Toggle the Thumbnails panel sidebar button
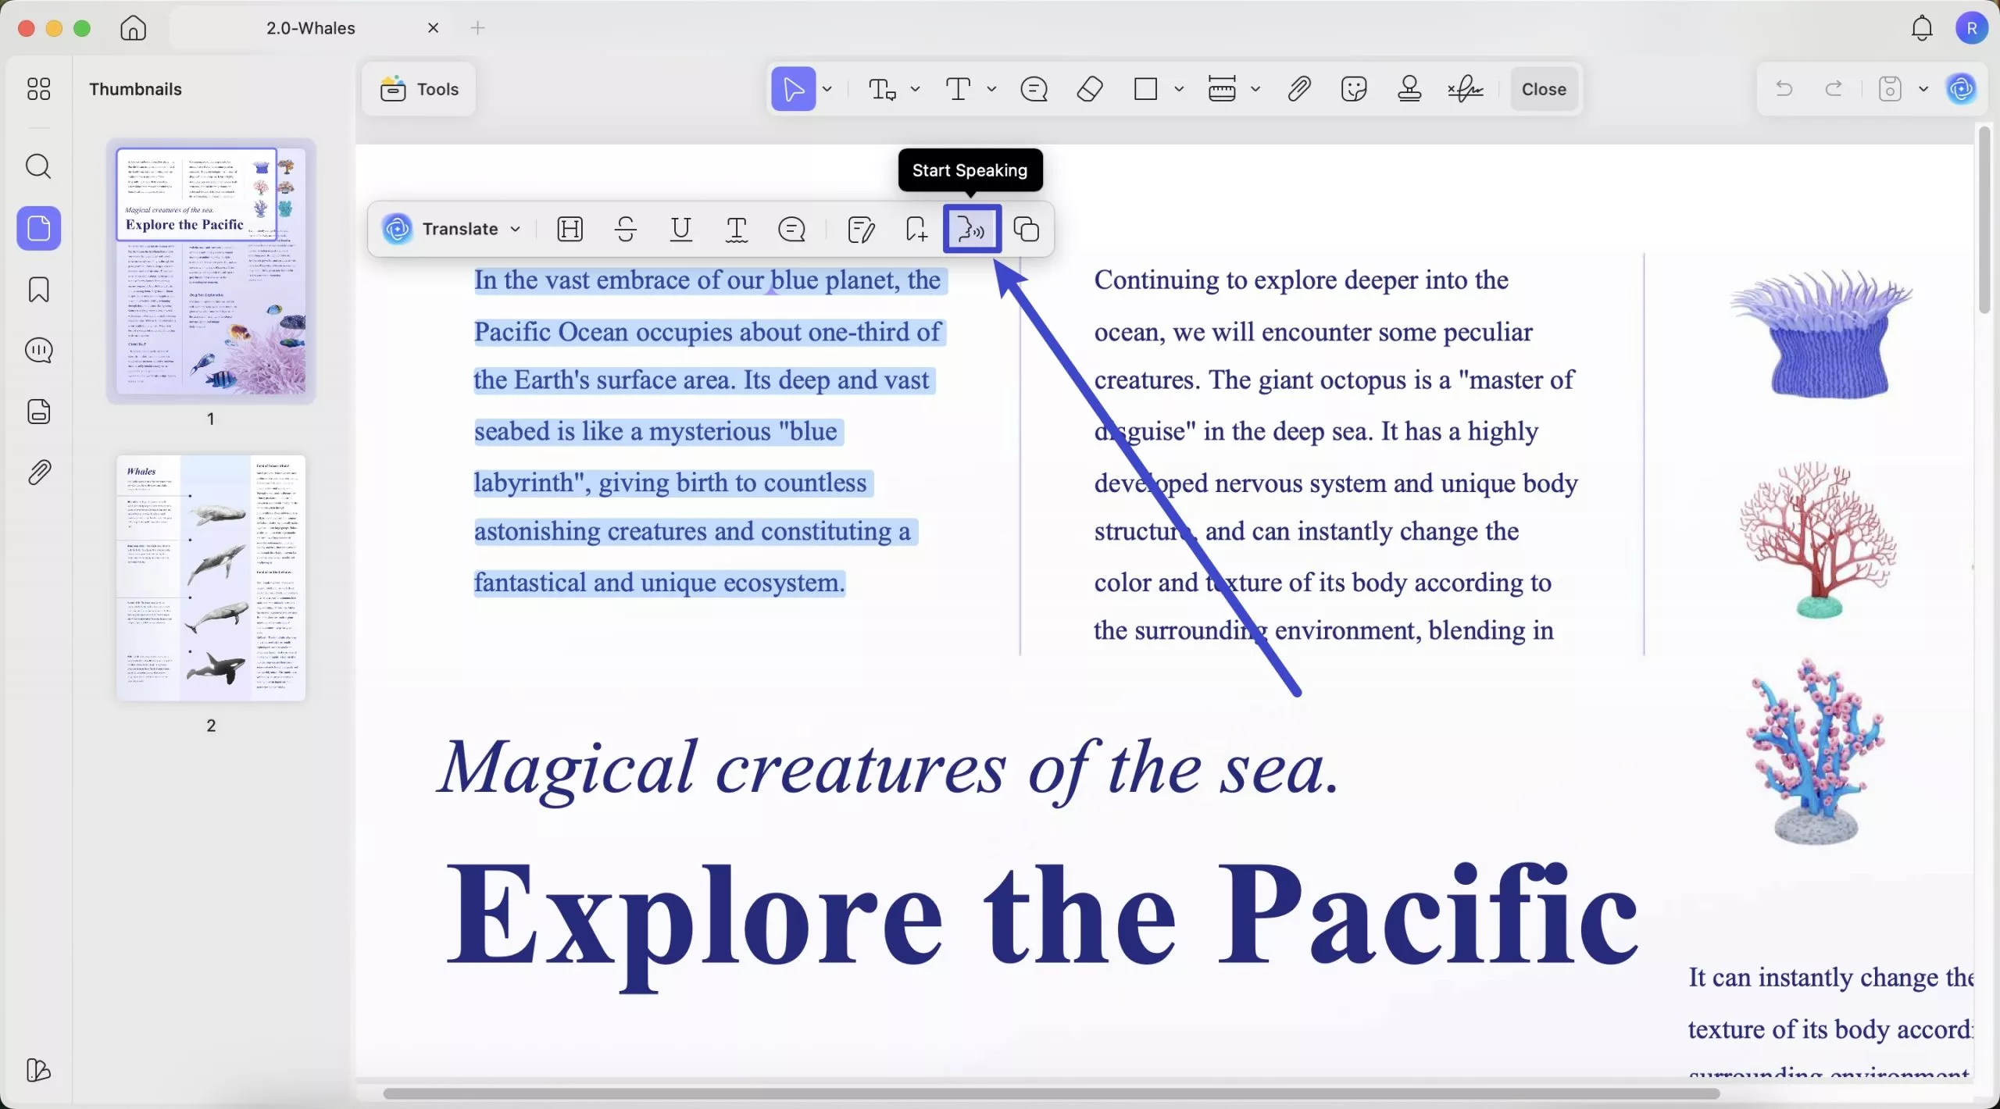 pos(38,229)
